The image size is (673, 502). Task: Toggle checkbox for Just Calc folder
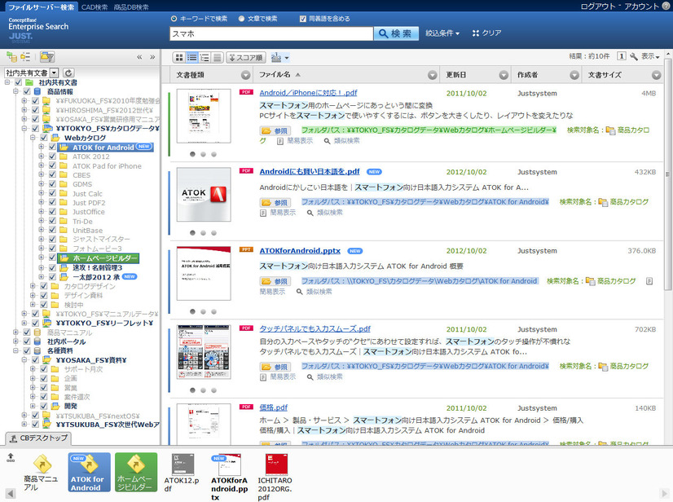pos(52,194)
